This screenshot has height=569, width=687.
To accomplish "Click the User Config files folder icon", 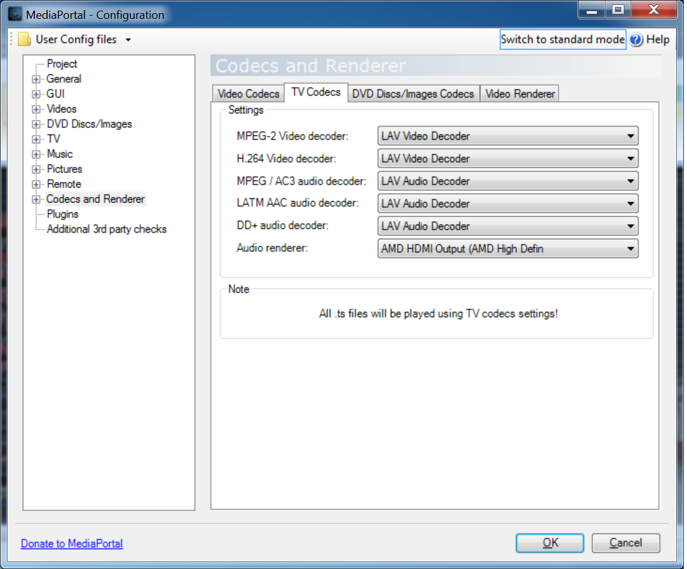I will tap(24, 39).
